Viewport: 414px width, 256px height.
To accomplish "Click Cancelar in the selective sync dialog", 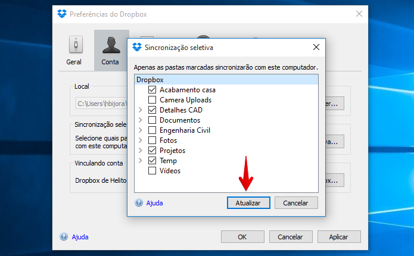I will click(296, 202).
